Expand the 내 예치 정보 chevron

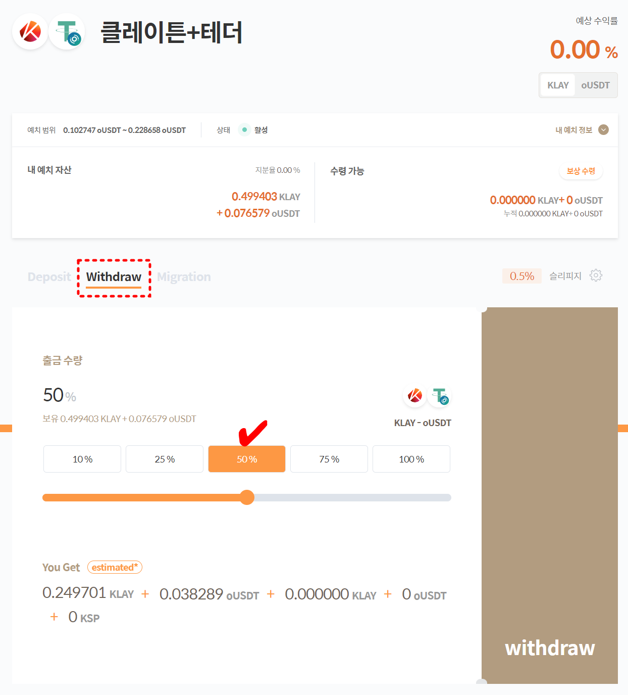tap(603, 130)
